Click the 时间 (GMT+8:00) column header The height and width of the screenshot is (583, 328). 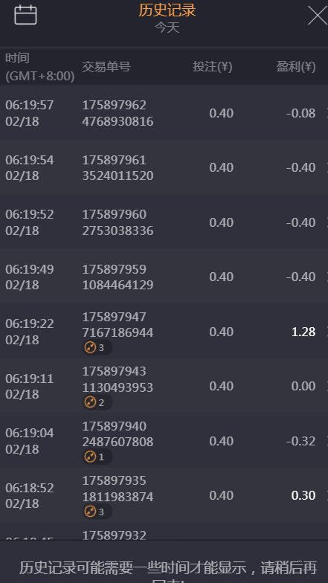pos(40,67)
